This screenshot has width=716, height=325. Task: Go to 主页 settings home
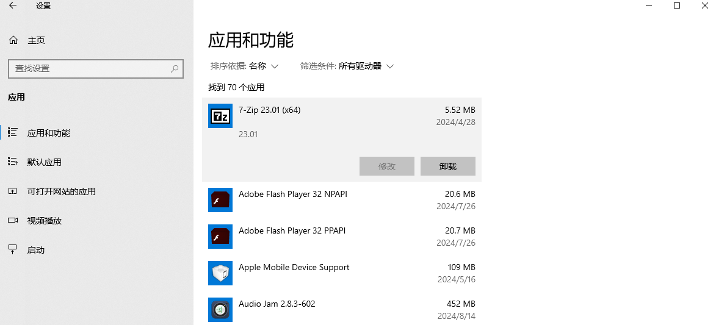click(37, 40)
